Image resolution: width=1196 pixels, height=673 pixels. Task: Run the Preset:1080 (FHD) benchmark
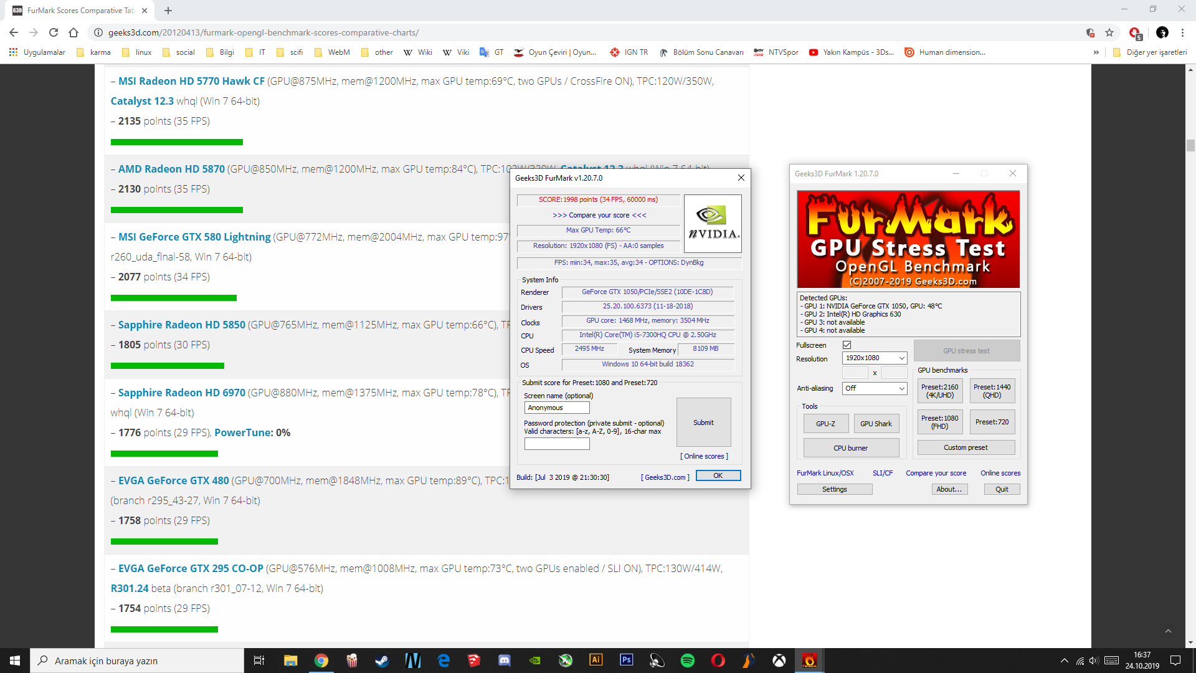939,422
